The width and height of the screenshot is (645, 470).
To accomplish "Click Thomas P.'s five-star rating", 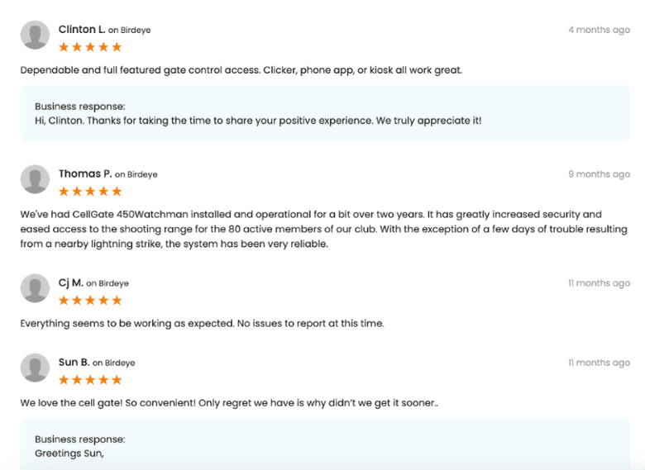I will (90, 192).
